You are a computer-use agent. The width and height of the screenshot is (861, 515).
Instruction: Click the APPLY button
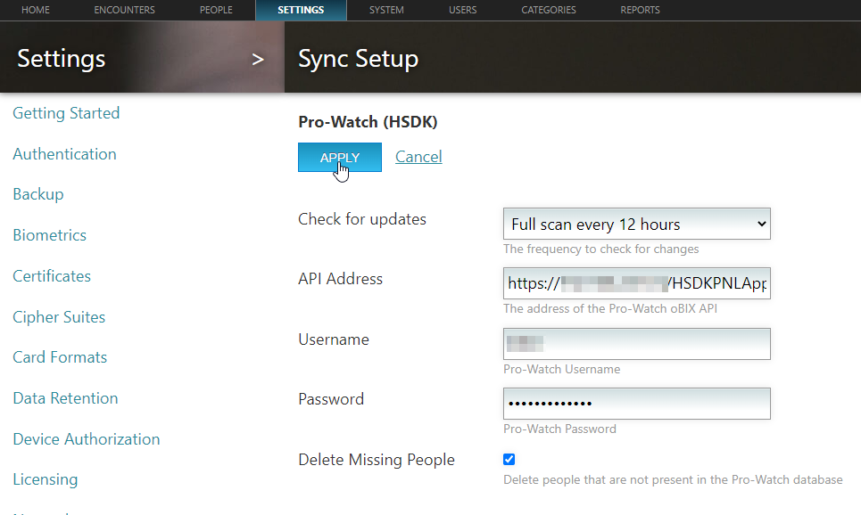click(340, 158)
